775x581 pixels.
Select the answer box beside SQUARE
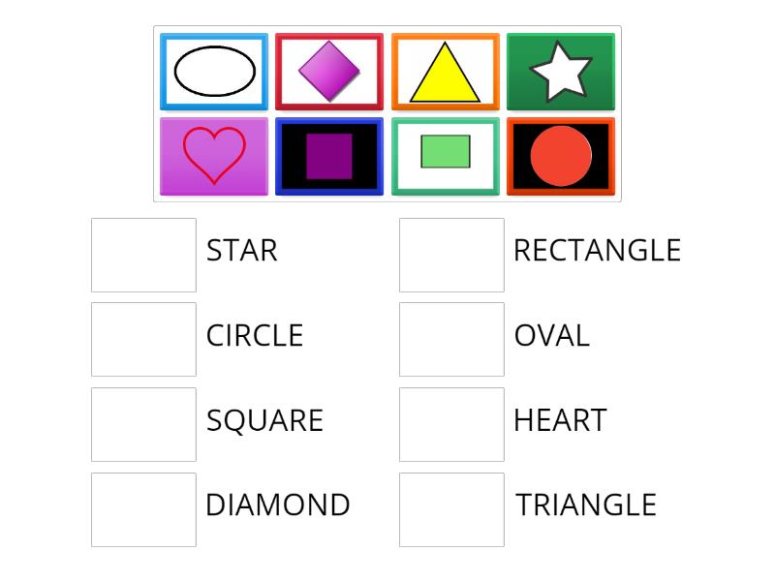click(x=143, y=420)
